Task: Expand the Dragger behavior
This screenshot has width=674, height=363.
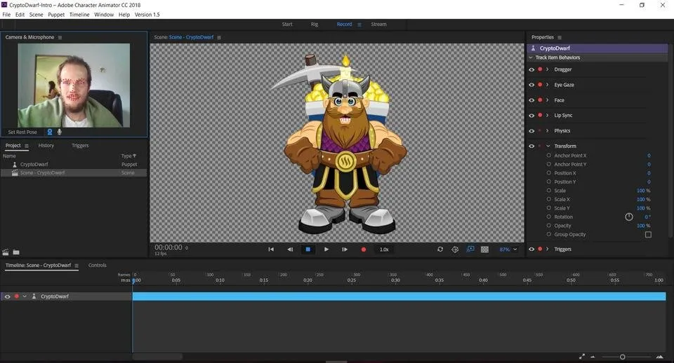Action: (547, 69)
